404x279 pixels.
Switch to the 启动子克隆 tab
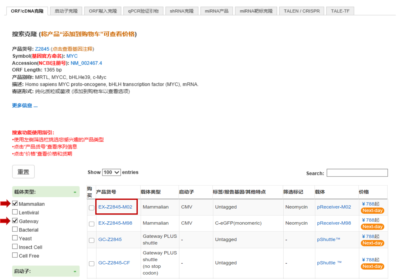pyautogui.click(x=66, y=11)
